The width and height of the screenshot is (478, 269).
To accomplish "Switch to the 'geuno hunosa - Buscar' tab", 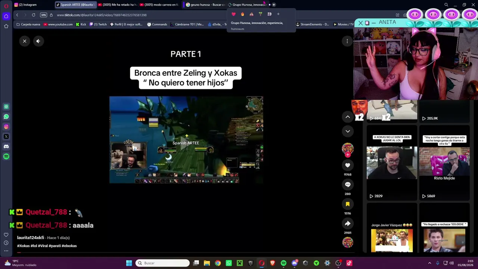I will point(205,4).
